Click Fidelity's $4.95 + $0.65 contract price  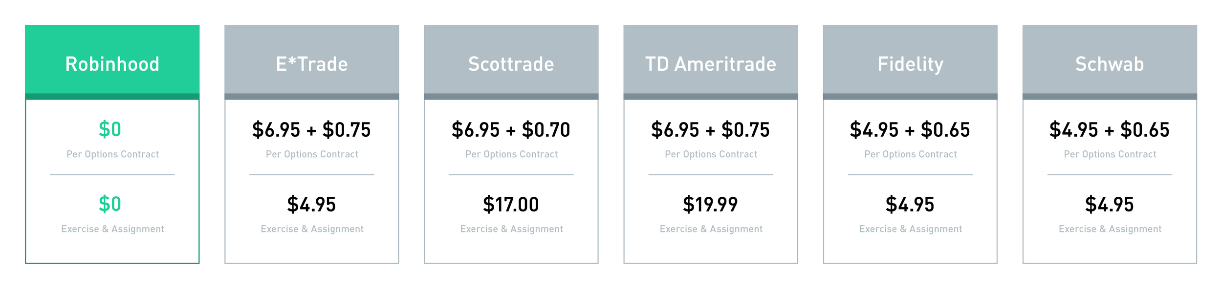click(910, 130)
